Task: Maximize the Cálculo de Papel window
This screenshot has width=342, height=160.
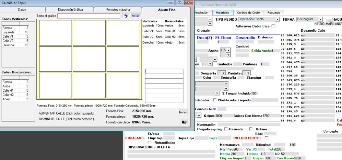Action: tap(179, 3)
